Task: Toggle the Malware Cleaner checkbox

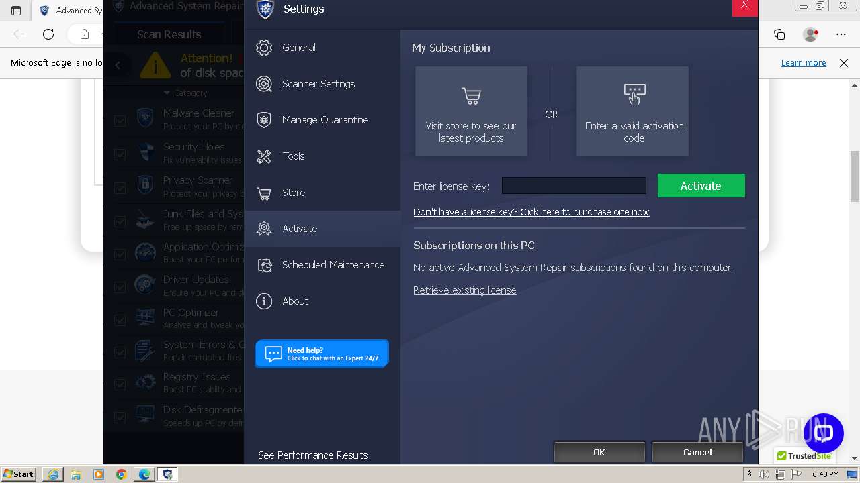Action: (120, 121)
